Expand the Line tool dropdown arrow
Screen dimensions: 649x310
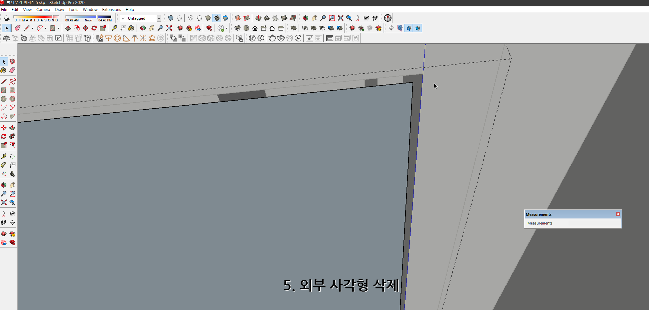tap(32, 28)
